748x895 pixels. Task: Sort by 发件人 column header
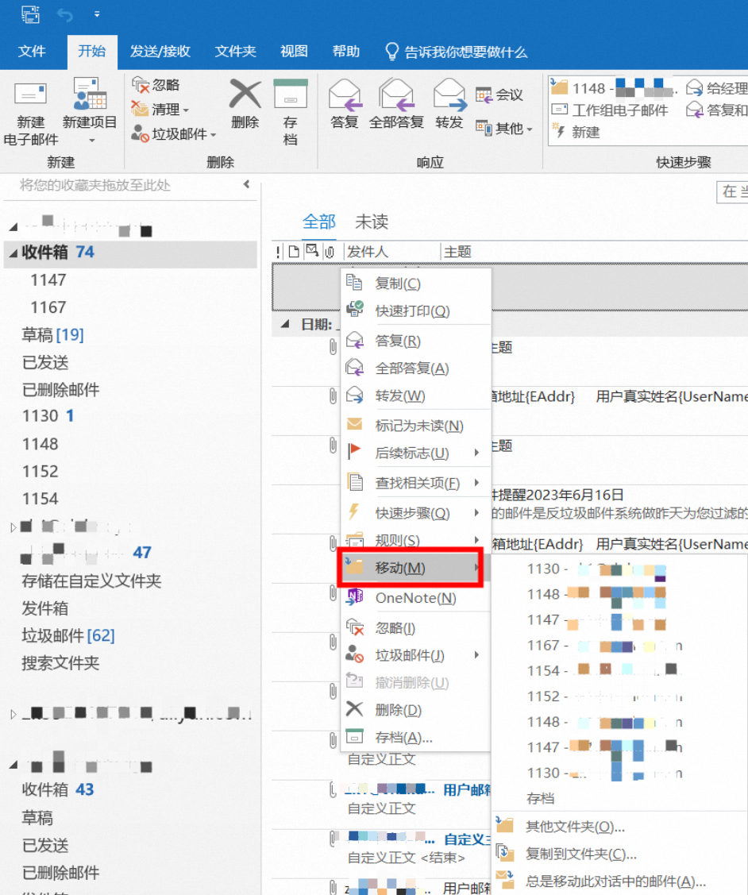pos(368,252)
